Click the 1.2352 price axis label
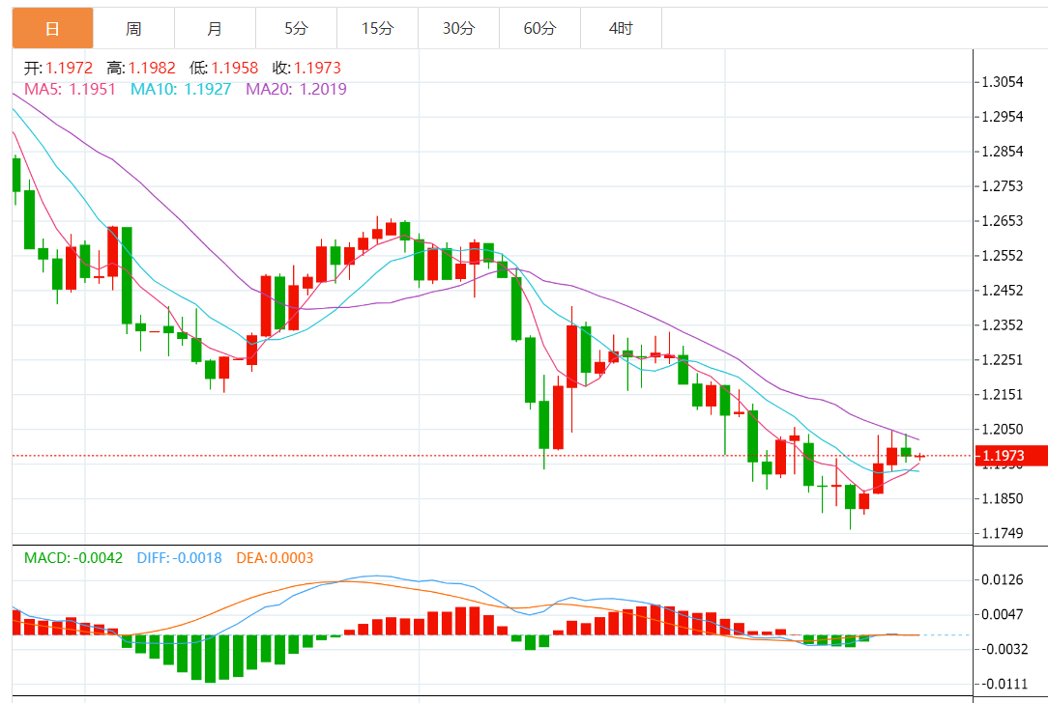This screenshot has height=703, width=1048. (x=1002, y=325)
